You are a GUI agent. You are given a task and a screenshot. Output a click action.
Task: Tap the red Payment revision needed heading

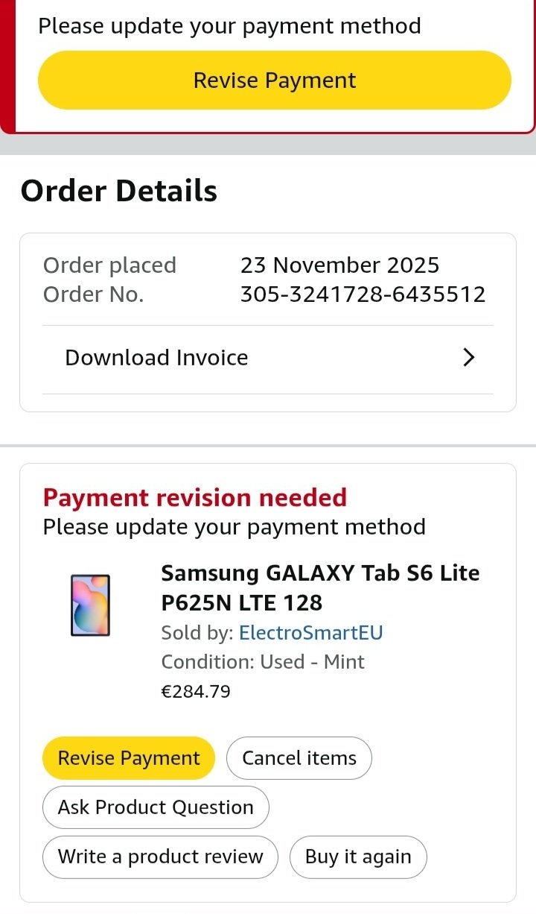pyautogui.click(x=195, y=497)
